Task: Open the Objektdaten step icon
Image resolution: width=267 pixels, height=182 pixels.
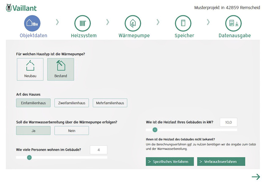Action: [x=33, y=23]
